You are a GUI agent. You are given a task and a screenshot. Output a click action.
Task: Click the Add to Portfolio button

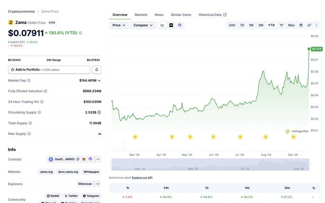pos(49,70)
